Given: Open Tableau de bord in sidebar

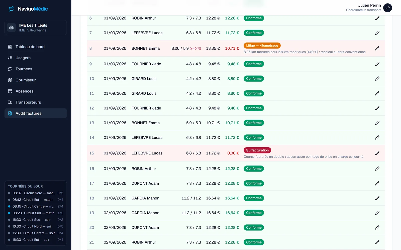Looking at the screenshot, I should coord(36,47).
